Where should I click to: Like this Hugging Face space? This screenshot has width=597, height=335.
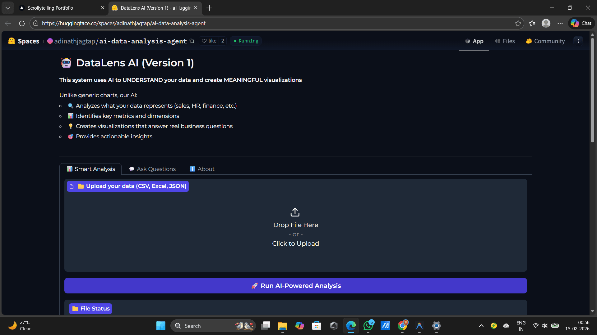(209, 41)
